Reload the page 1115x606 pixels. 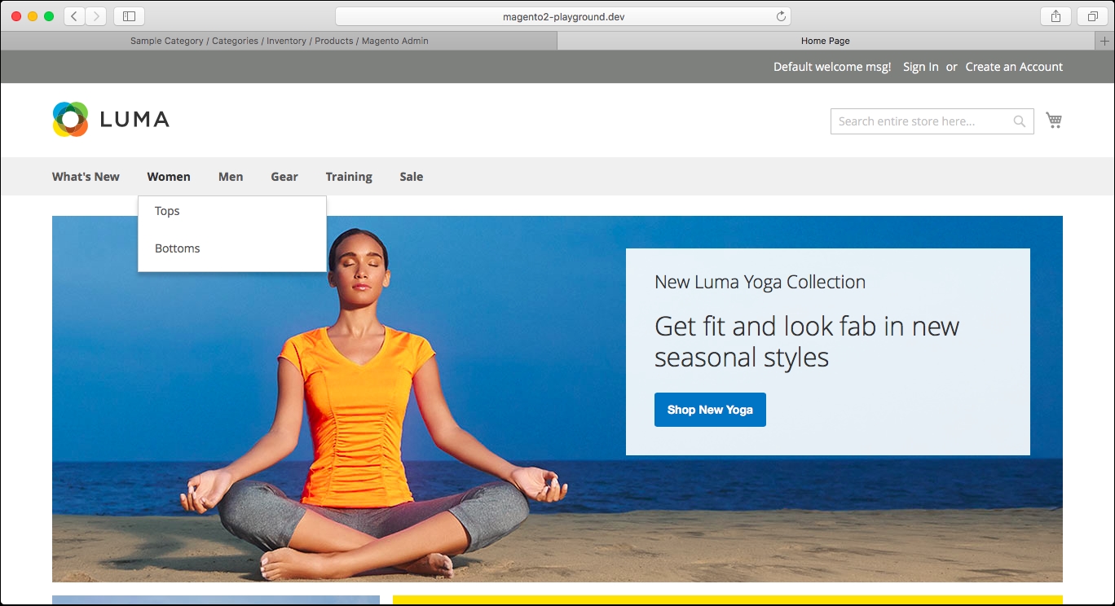click(x=781, y=16)
